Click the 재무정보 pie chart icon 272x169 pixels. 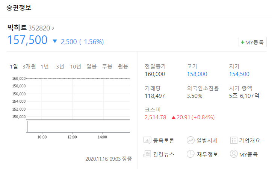point(190,154)
